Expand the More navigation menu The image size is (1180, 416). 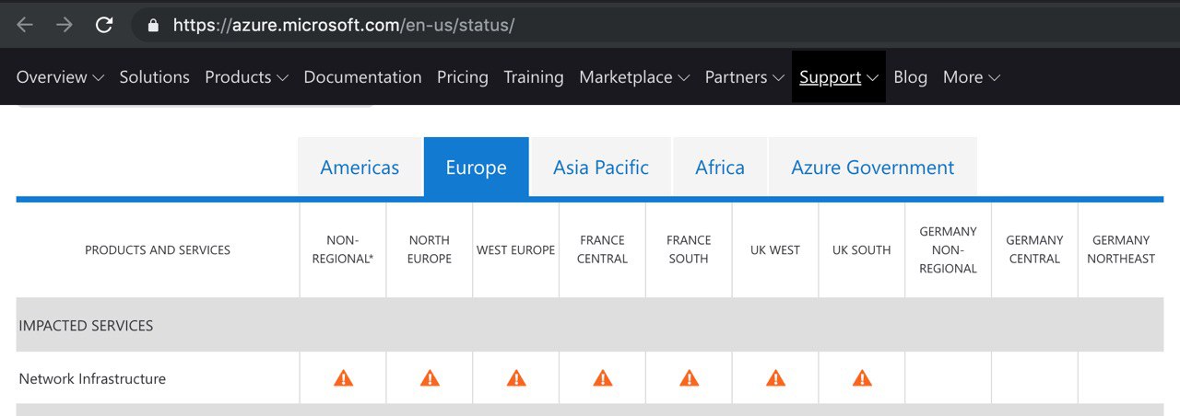point(972,77)
